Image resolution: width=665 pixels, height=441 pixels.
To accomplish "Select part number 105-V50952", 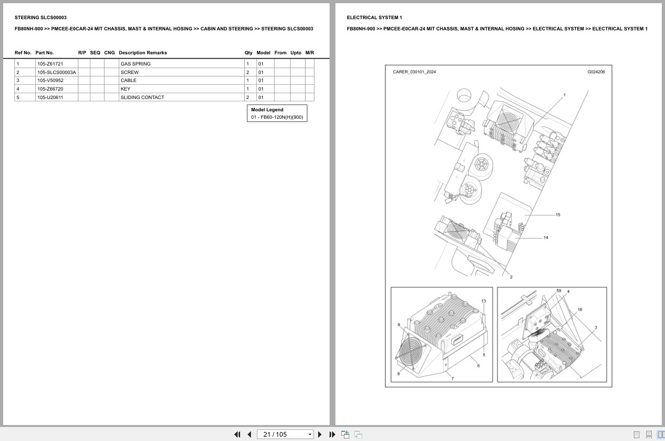I will tap(50, 80).
